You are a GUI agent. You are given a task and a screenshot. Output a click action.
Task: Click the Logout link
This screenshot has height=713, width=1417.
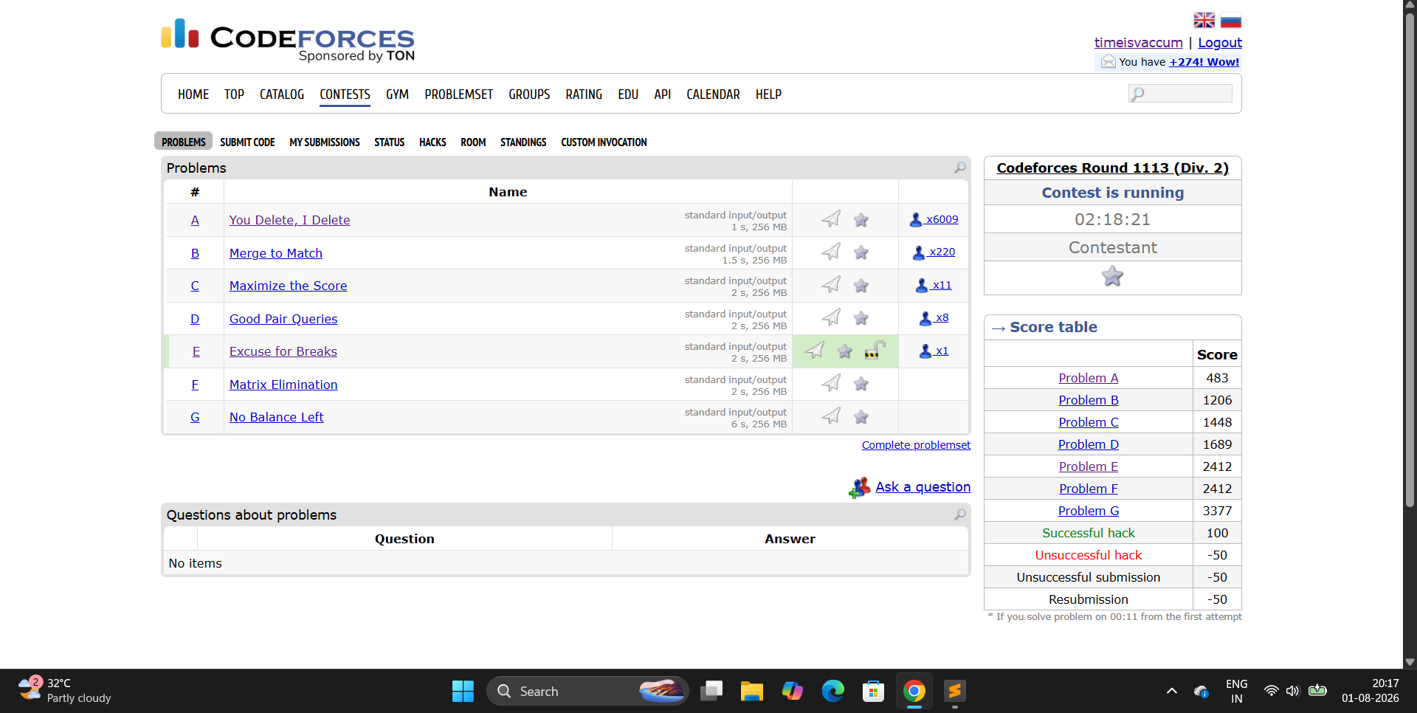(1220, 43)
